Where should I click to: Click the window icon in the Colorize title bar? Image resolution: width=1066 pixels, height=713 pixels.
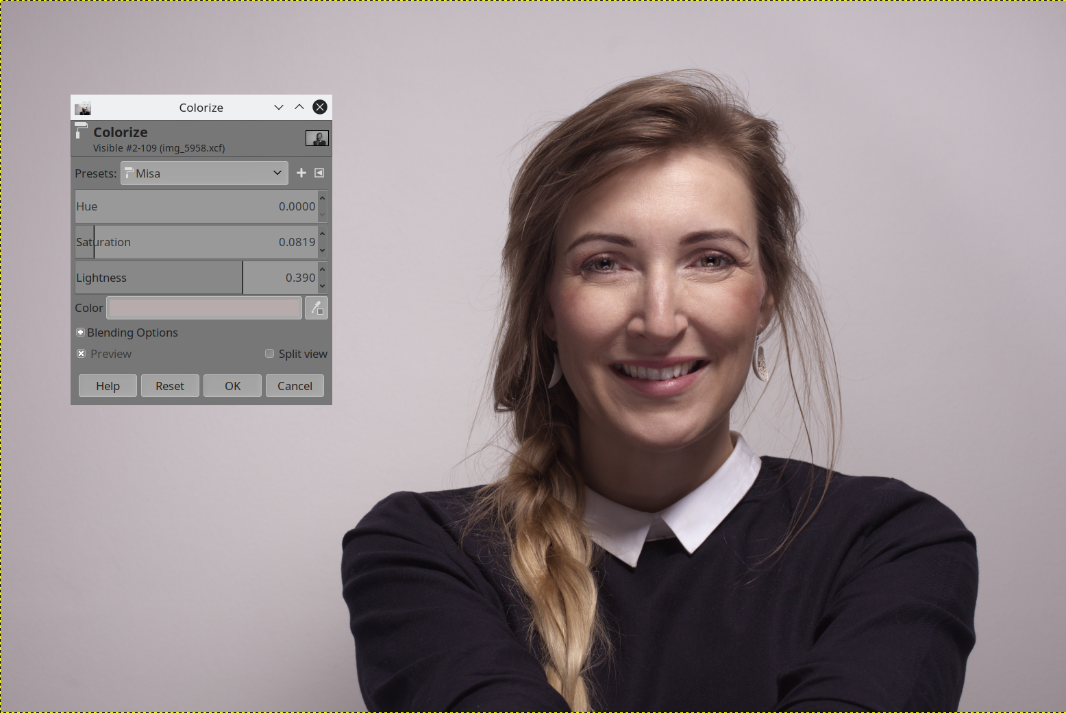83,108
